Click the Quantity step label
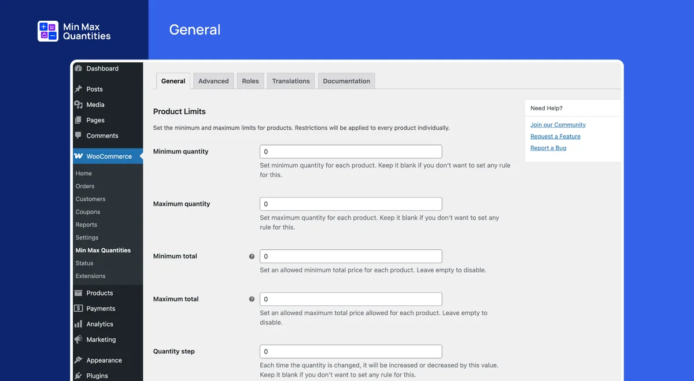The width and height of the screenshot is (694, 381). pyautogui.click(x=174, y=351)
